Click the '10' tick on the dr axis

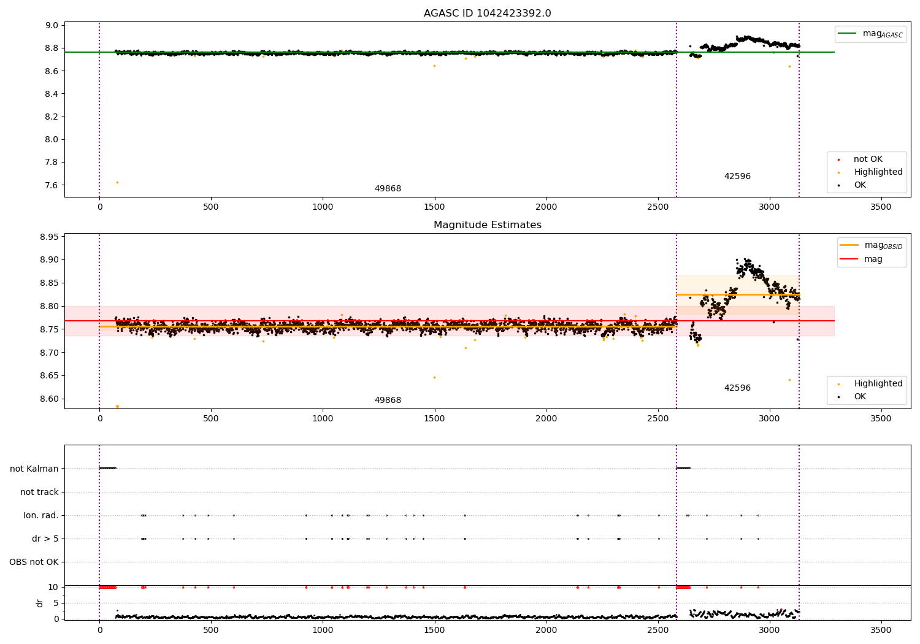coord(53,588)
